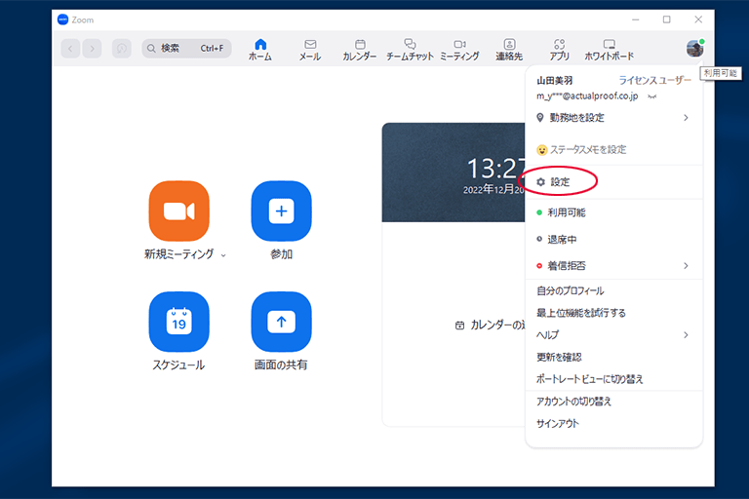Click the forward navigation arrow
The width and height of the screenshot is (749, 499).
[92, 48]
